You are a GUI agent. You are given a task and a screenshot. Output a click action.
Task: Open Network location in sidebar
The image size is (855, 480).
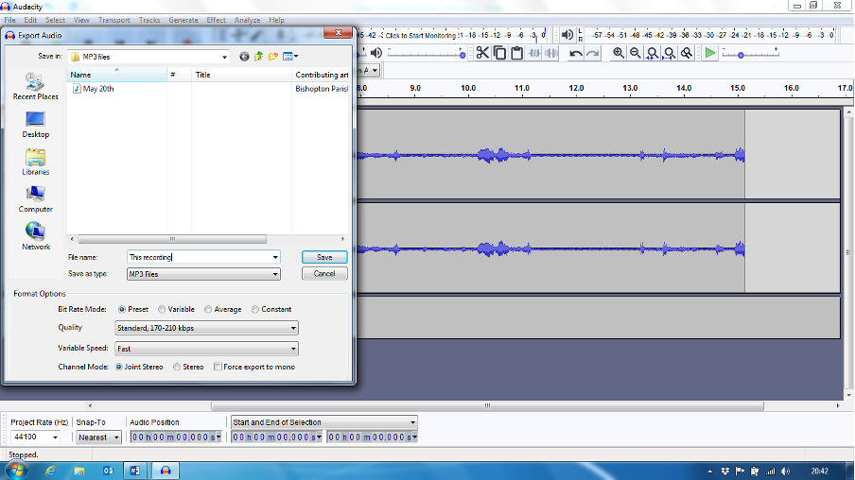click(x=35, y=237)
